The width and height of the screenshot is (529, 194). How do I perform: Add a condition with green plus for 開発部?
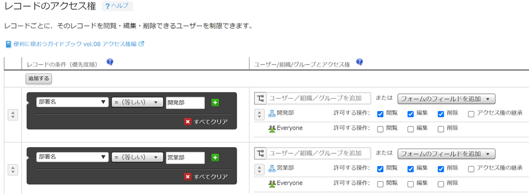[215, 102]
